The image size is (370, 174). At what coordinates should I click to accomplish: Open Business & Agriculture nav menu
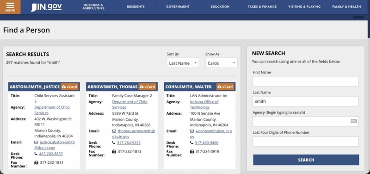tap(93, 7)
